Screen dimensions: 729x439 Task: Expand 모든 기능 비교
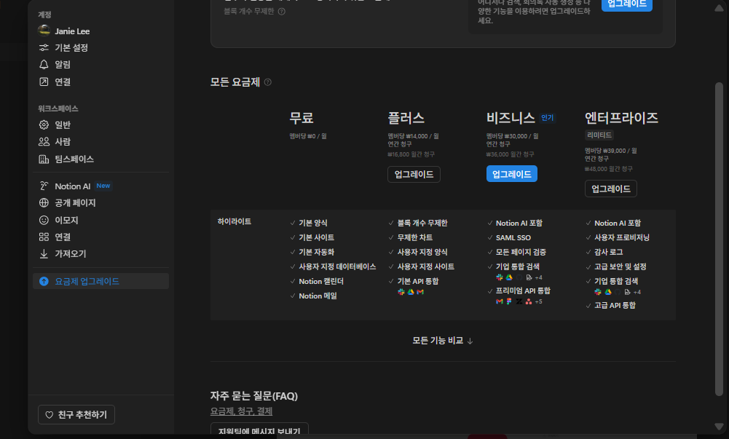[443, 341]
